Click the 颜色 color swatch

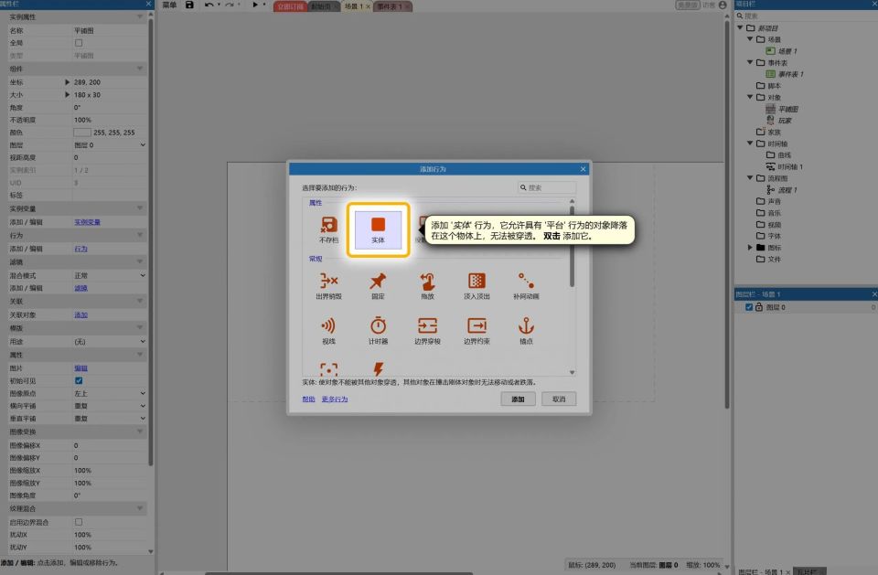click(81, 133)
